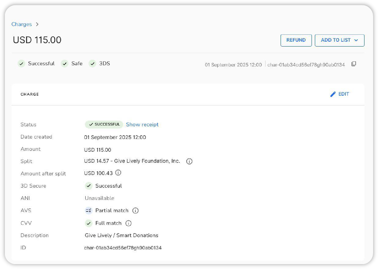
Task: Select the charge ID in the ID row
Action: (123, 248)
